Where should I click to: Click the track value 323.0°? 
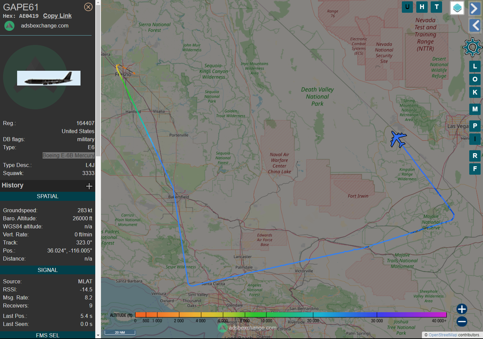pyautogui.click(x=84, y=242)
